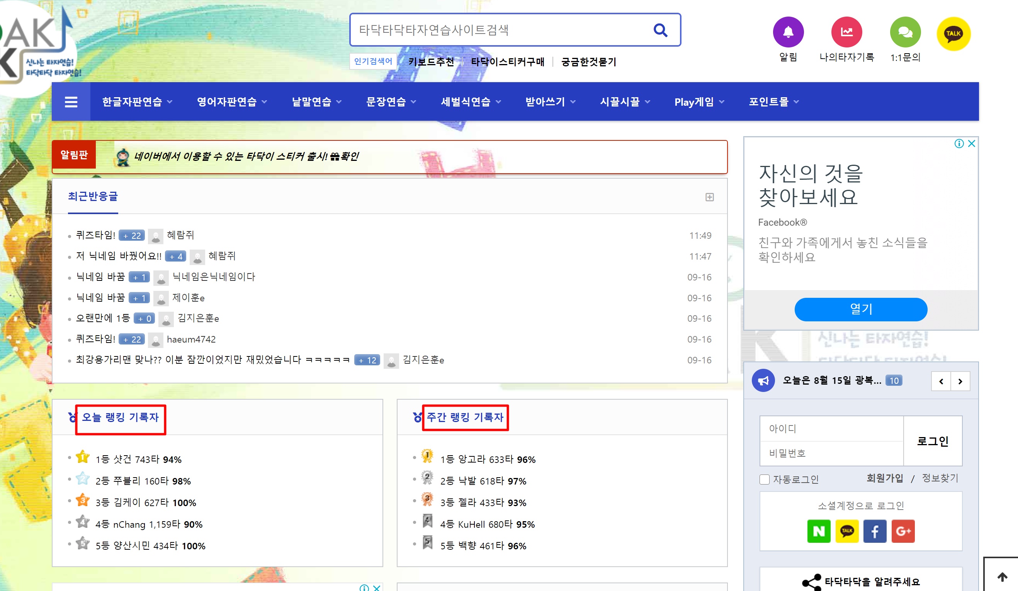
Task: Open notice 오늘은 8월 15일 광복...
Action: pyautogui.click(x=832, y=380)
